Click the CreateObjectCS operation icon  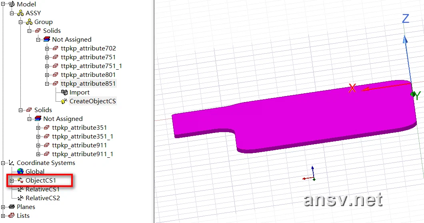click(x=64, y=101)
